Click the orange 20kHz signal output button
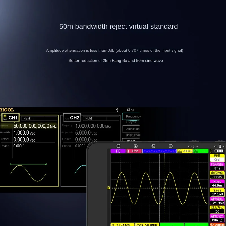 [x=217, y=225]
